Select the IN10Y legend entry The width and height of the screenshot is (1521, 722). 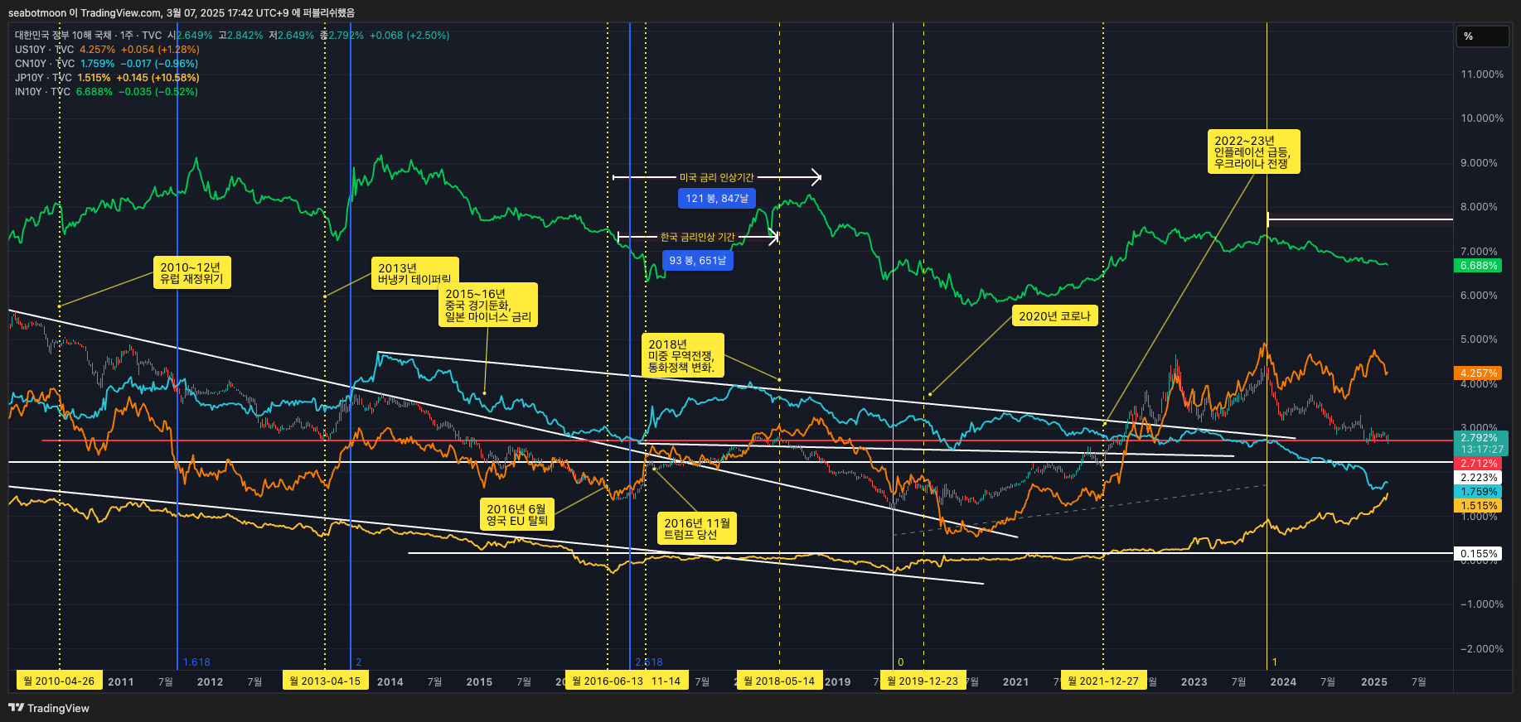(x=42, y=92)
